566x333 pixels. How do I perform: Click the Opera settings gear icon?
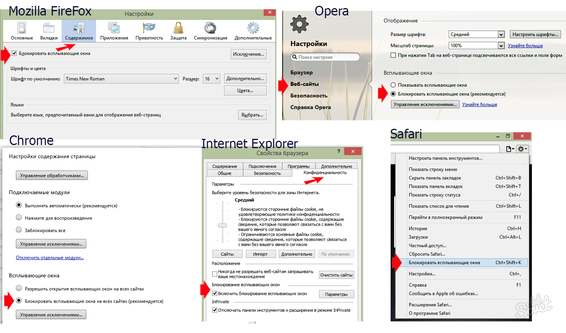tap(300, 24)
